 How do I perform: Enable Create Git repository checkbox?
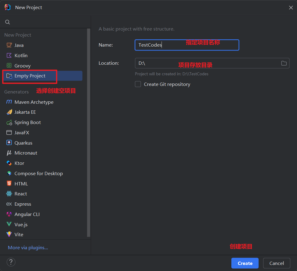(x=138, y=84)
